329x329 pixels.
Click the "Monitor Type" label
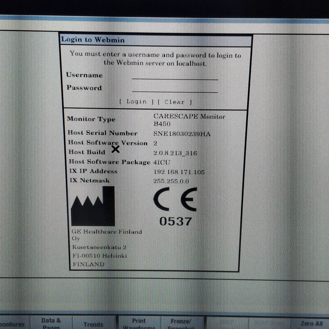click(91, 119)
